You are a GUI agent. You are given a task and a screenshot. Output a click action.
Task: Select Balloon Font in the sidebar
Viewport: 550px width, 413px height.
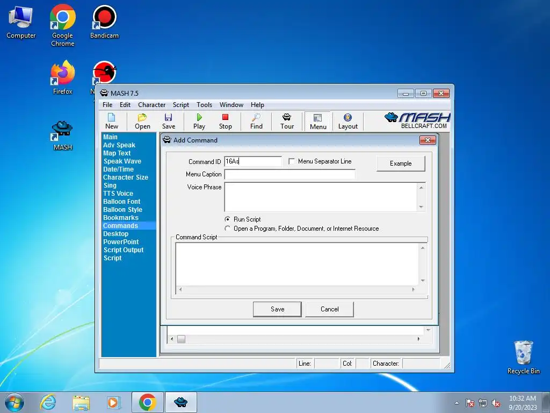tap(121, 202)
